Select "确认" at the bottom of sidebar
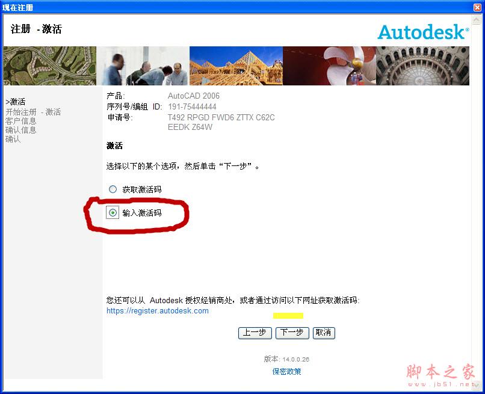This screenshot has height=394, width=485. [x=13, y=138]
